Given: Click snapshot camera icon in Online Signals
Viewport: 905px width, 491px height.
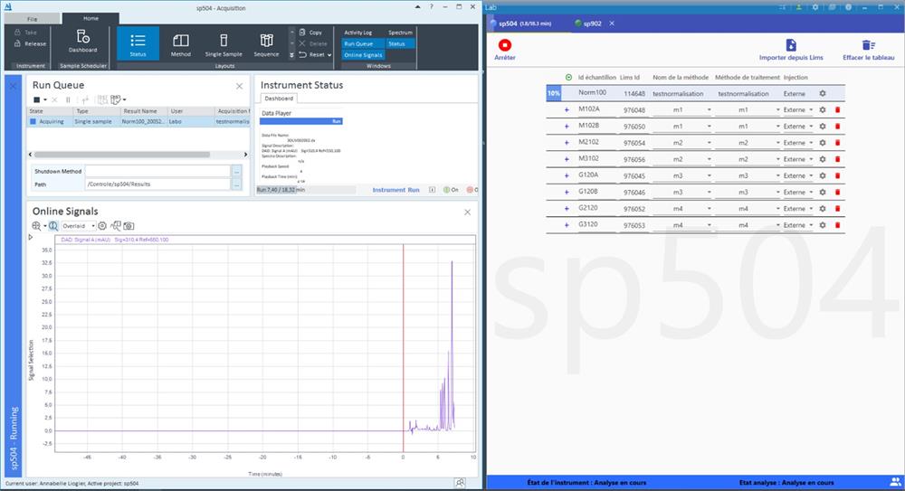Looking at the screenshot, I should click(x=129, y=225).
